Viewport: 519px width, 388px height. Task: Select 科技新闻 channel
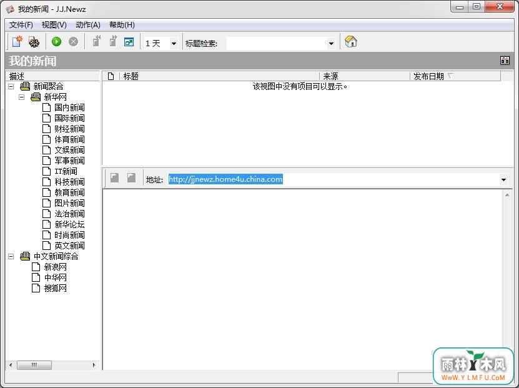69,182
